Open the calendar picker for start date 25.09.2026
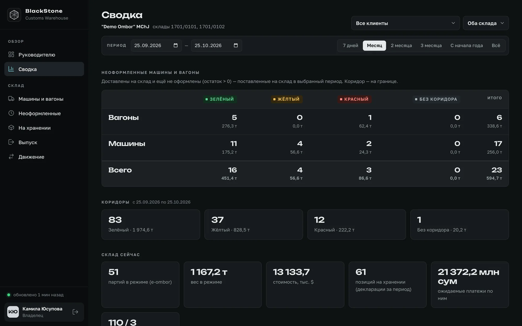 point(176,45)
